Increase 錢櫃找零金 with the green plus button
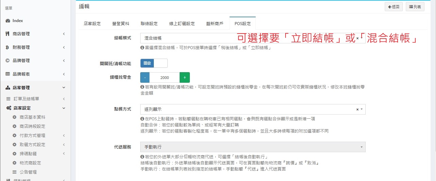 pos(184,78)
